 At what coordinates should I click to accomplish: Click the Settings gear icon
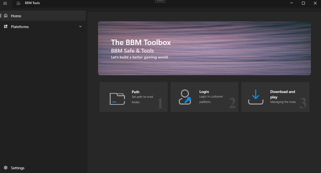[6, 168]
